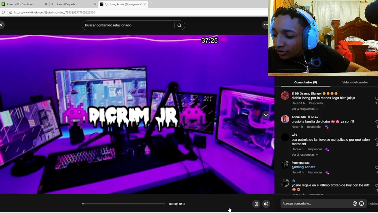Click Responder under 'diablo Irving' comment
378x213 pixels.
(x=316, y=103)
